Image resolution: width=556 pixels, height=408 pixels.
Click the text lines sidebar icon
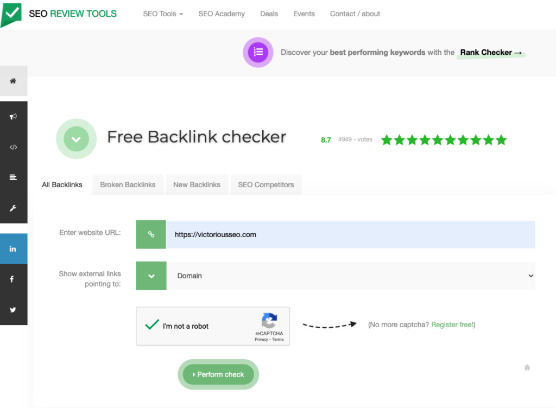click(13, 177)
